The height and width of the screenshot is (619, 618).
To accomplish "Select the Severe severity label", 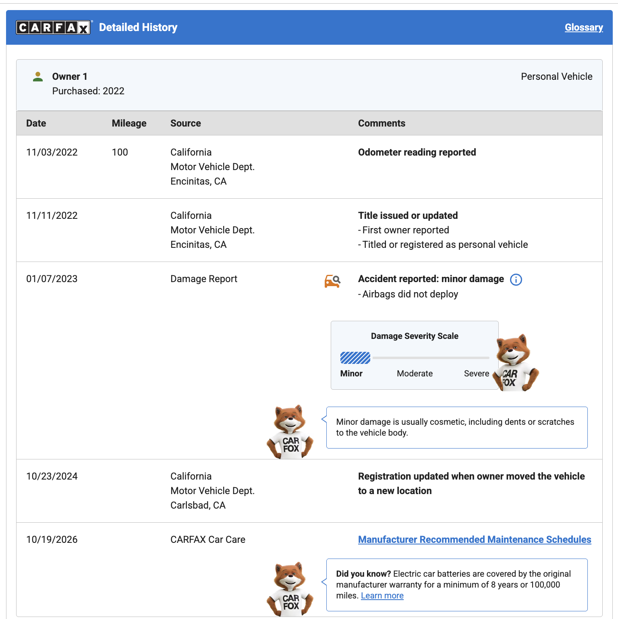I will coord(477,374).
